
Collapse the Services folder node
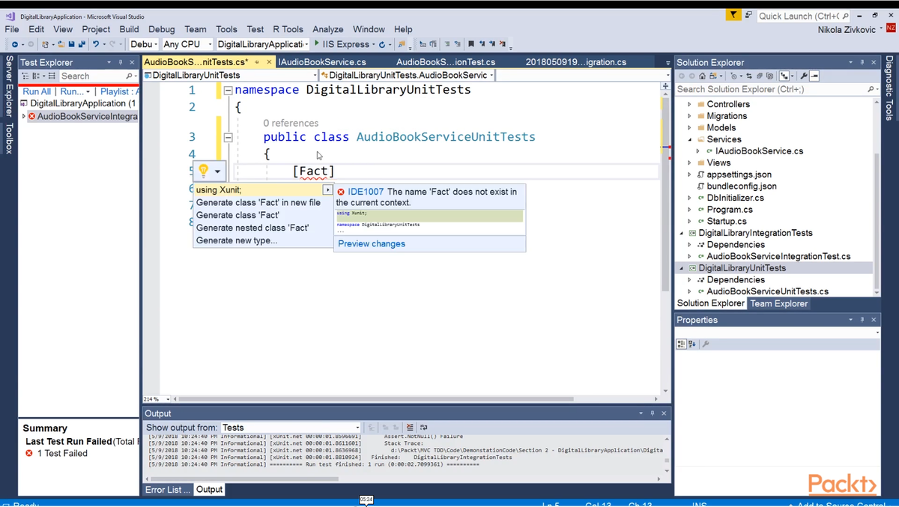689,139
